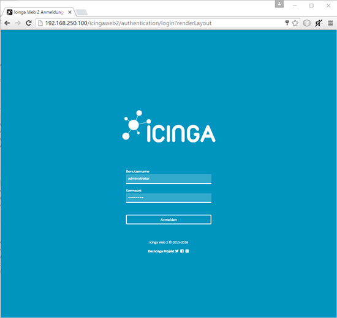Screen dimensions: 337x318
Task: Focus the Kennwort password field
Action: [168, 198]
